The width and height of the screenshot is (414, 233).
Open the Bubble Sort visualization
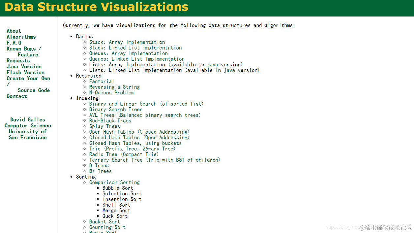(118, 188)
